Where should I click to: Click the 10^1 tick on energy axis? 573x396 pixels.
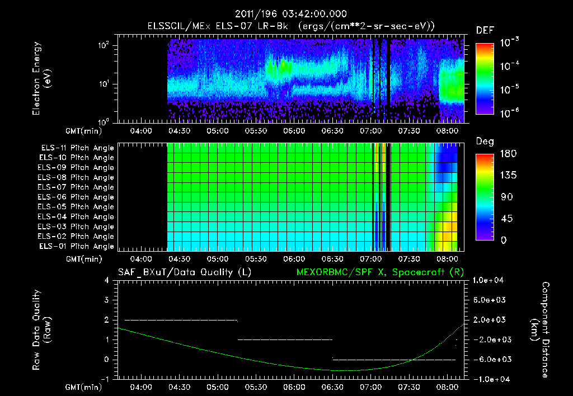(104, 84)
